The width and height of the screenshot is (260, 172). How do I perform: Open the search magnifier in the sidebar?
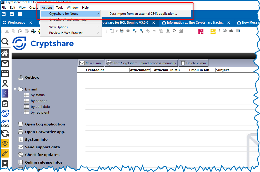click(5, 42)
